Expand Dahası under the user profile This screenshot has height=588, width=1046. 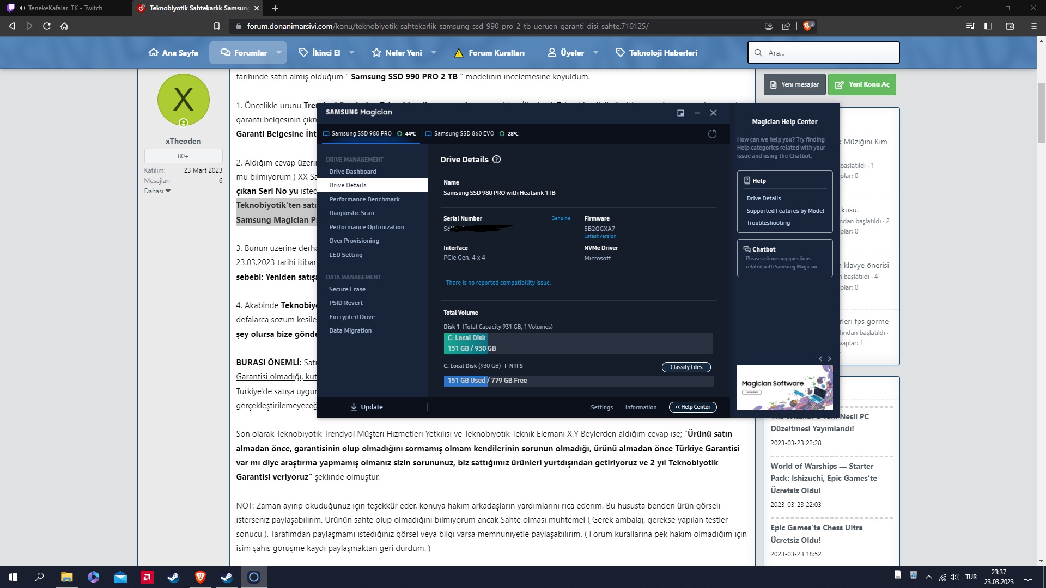click(x=157, y=191)
